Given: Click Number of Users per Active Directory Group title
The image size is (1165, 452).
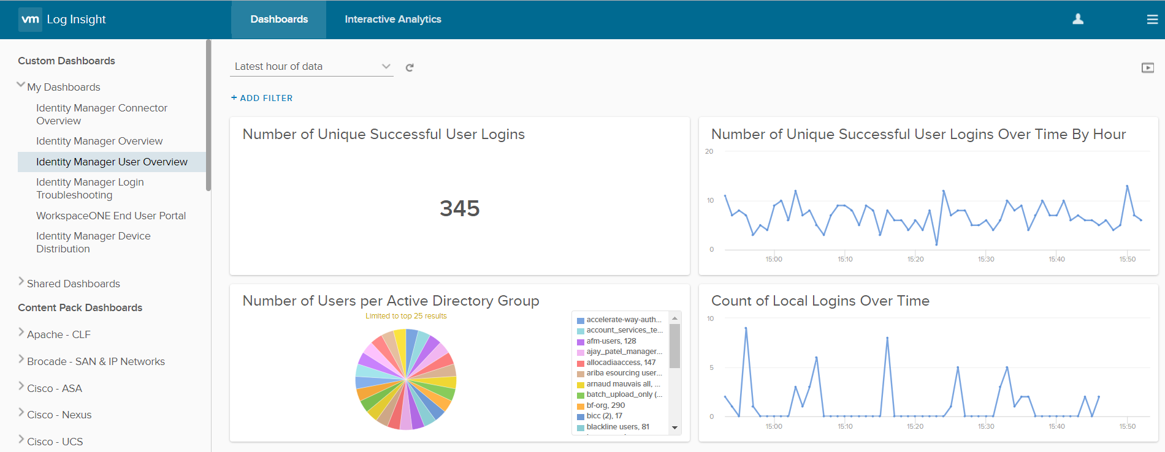Looking at the screenshot, I should 391,301.
